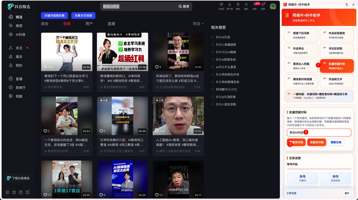Open 02 作品标签提取 card
The width and height of the screenshot is (358, 200).
point(337,35)
